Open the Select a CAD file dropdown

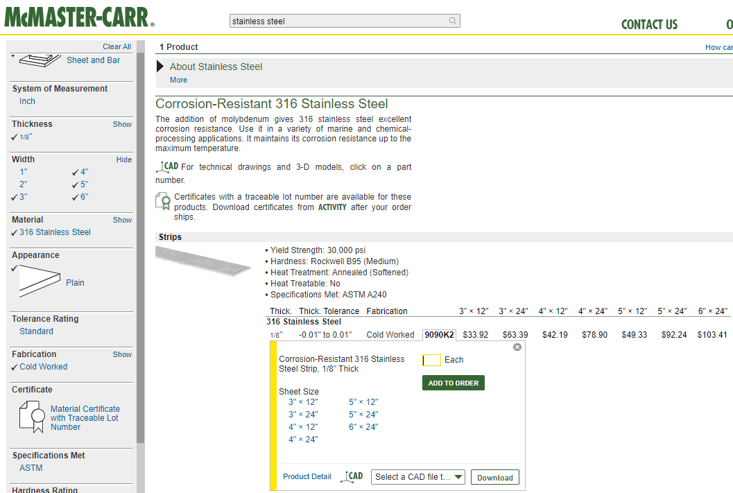click(x=418, y=477)
